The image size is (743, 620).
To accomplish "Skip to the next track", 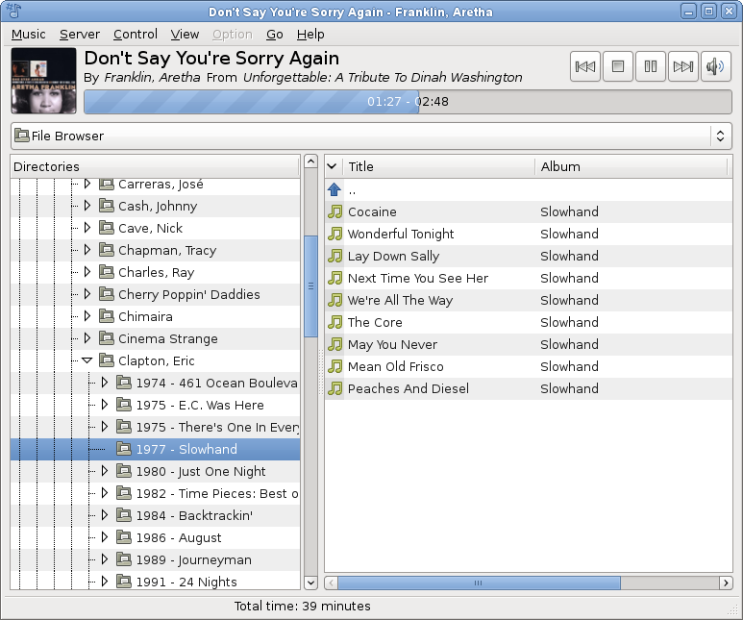I will click(x=683, y=66).
